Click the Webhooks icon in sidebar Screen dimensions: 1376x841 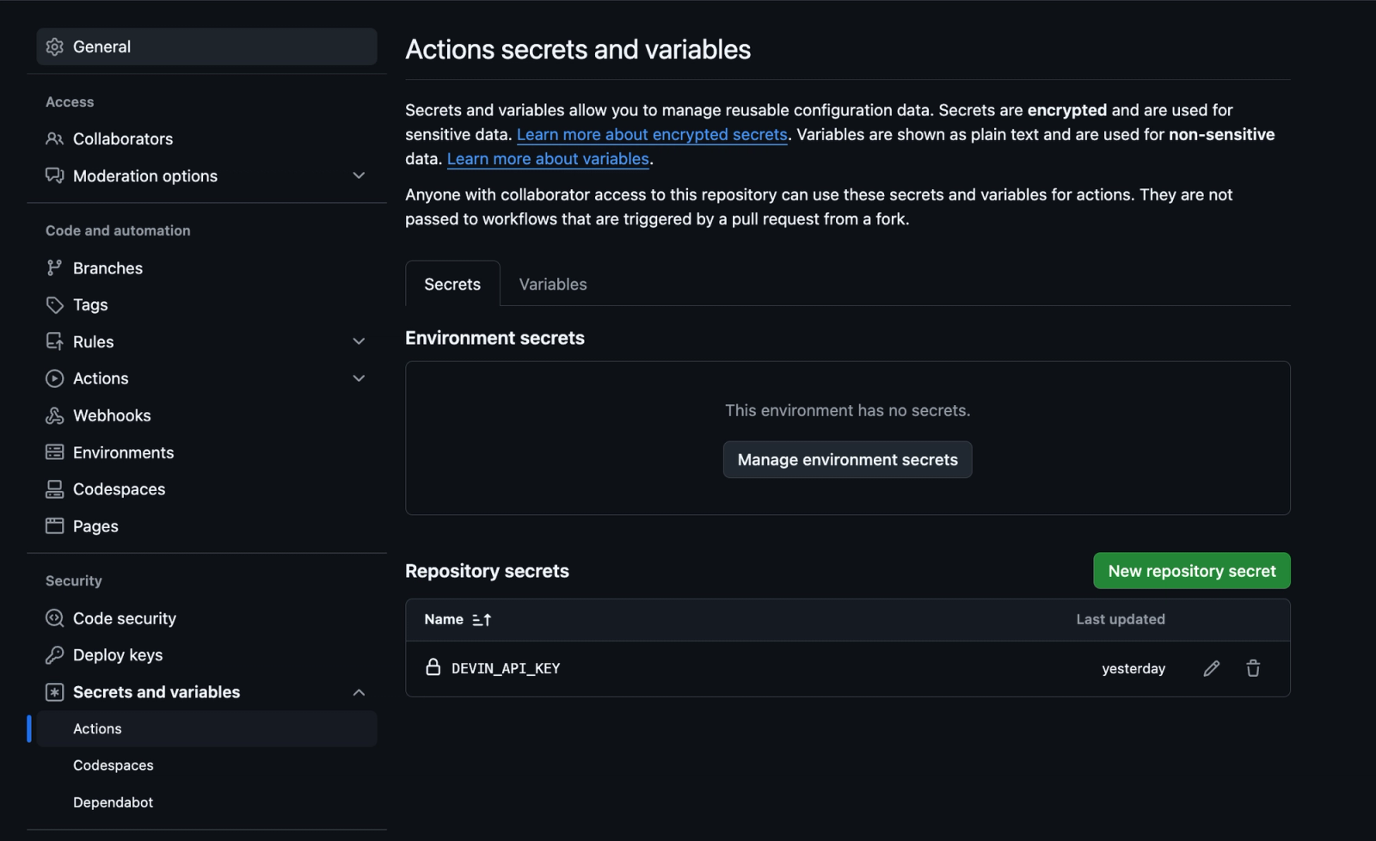click(x=54, y=415)
